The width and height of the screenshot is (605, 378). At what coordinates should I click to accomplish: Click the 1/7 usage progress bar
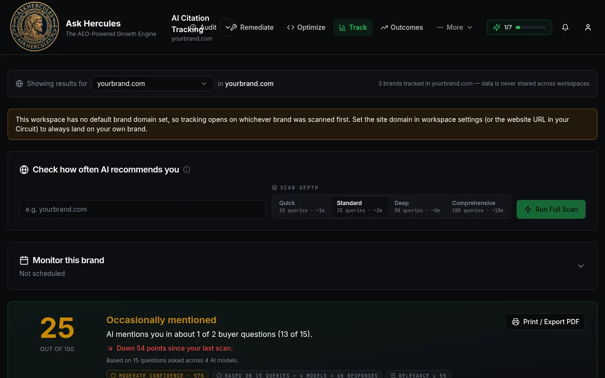click(x=531, y=27)
